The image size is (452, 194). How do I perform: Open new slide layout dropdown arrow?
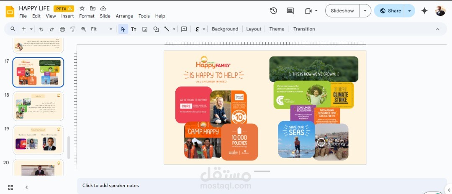click(31, 29)
